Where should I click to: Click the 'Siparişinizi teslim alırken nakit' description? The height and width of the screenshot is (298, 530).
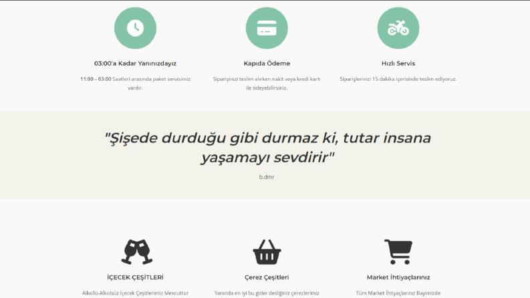(267, 83)
